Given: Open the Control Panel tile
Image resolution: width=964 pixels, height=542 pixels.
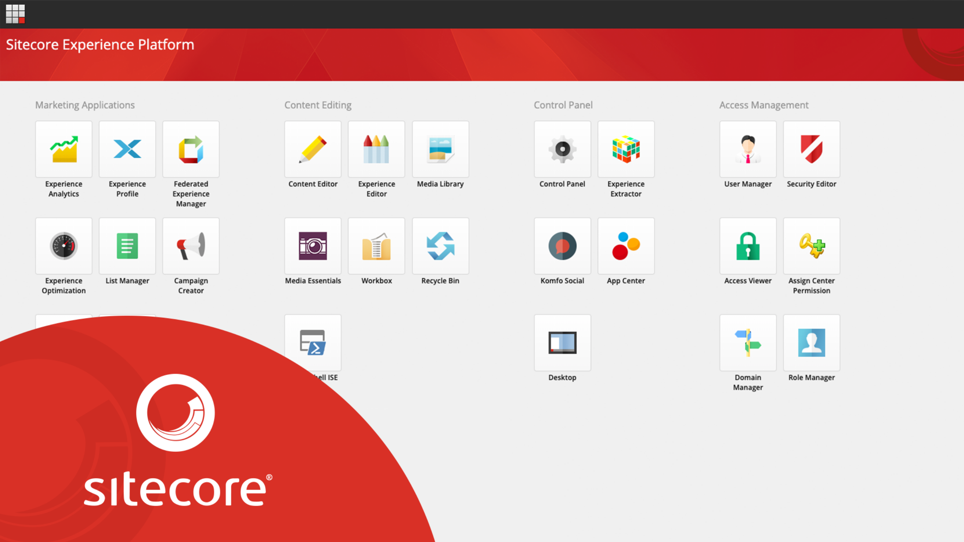Looking at the screenshot, I should [563, 149].
